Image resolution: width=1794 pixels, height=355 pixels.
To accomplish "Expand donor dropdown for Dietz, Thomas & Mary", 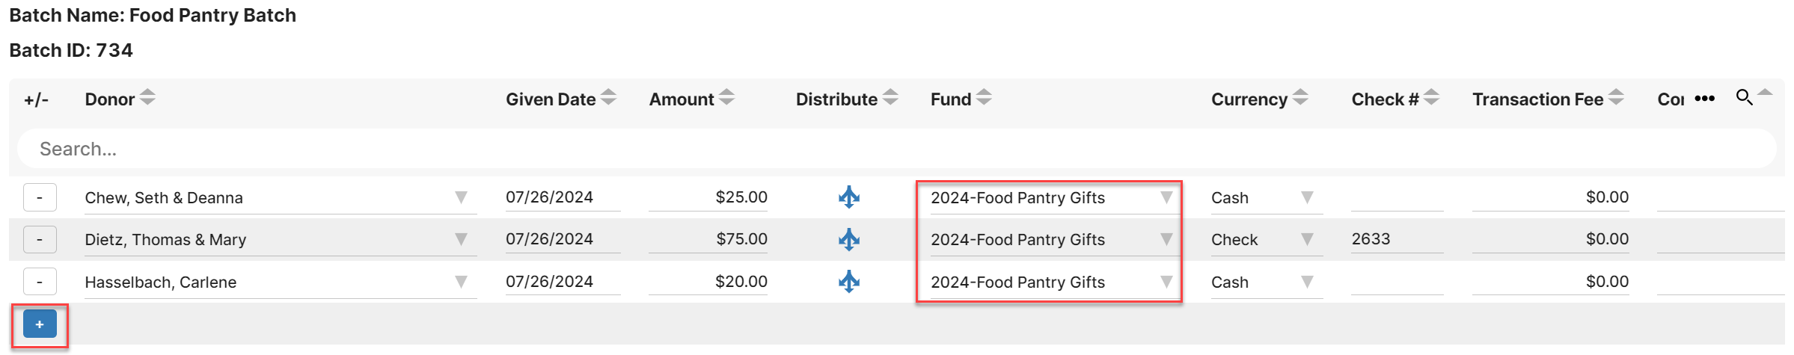I will [461, 239].
